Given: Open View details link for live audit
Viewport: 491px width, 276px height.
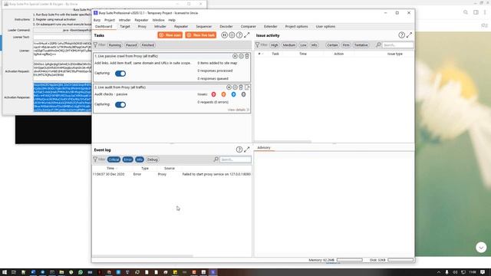Looking at the screenshot, I should point(239,110).
